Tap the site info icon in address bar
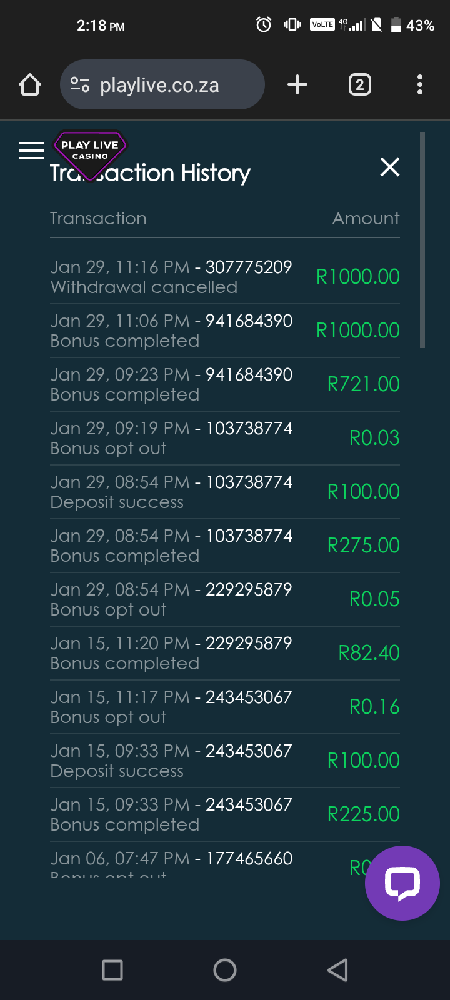Viewport: 450px width, 1000px height. tap(80, 85)
